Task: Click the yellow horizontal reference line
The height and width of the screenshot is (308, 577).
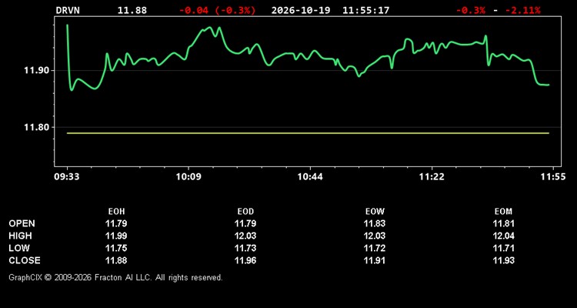Action: tap(308, 133)
